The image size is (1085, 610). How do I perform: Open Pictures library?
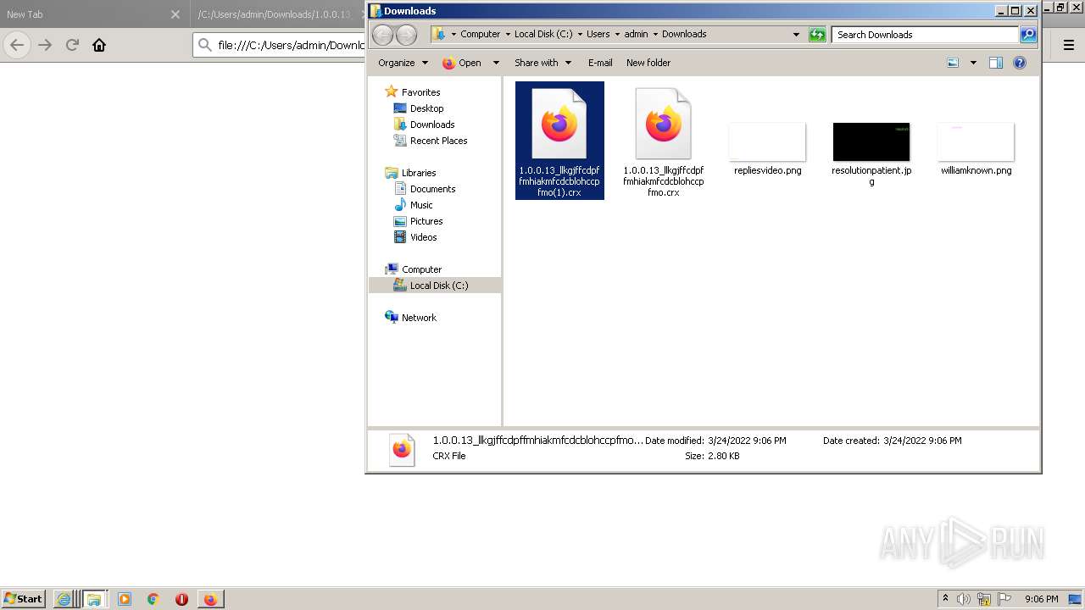(x=426, y=221)
